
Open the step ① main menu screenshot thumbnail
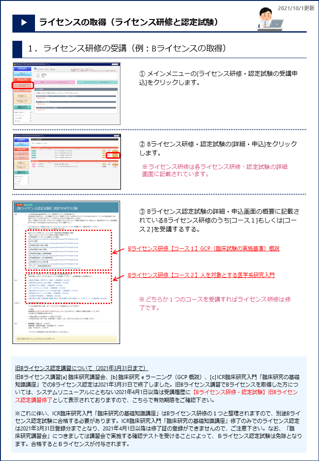(x=66, y=94)
